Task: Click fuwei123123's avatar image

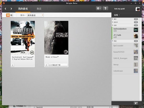Action: coord(136,52)
